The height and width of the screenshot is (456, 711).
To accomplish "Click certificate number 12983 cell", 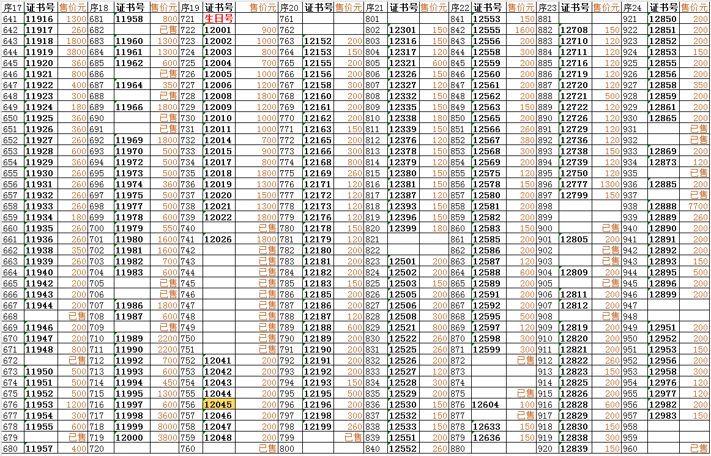I will click(663, 416).
